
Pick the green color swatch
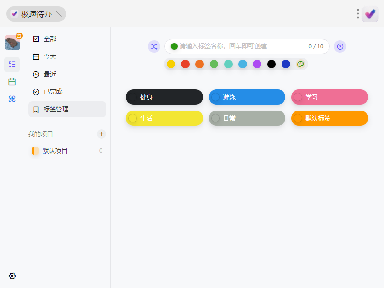(214, 65)
